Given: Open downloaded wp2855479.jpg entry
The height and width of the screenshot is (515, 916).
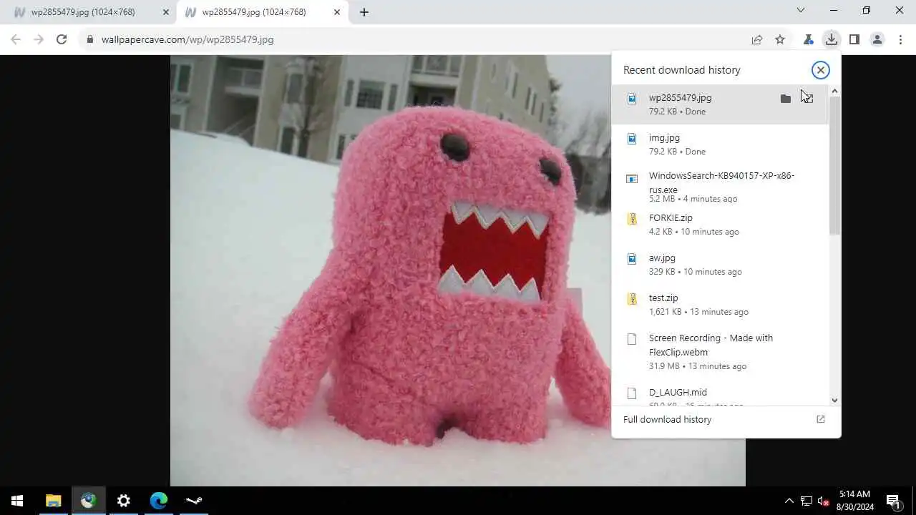Looking at the screenshot, I should (720, 104).
